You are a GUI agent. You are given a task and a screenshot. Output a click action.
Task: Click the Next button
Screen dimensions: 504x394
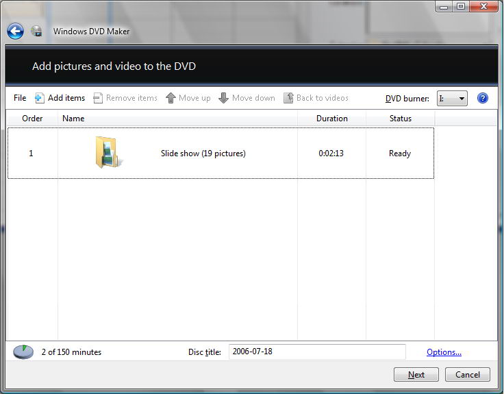click(x=416, y=375)
